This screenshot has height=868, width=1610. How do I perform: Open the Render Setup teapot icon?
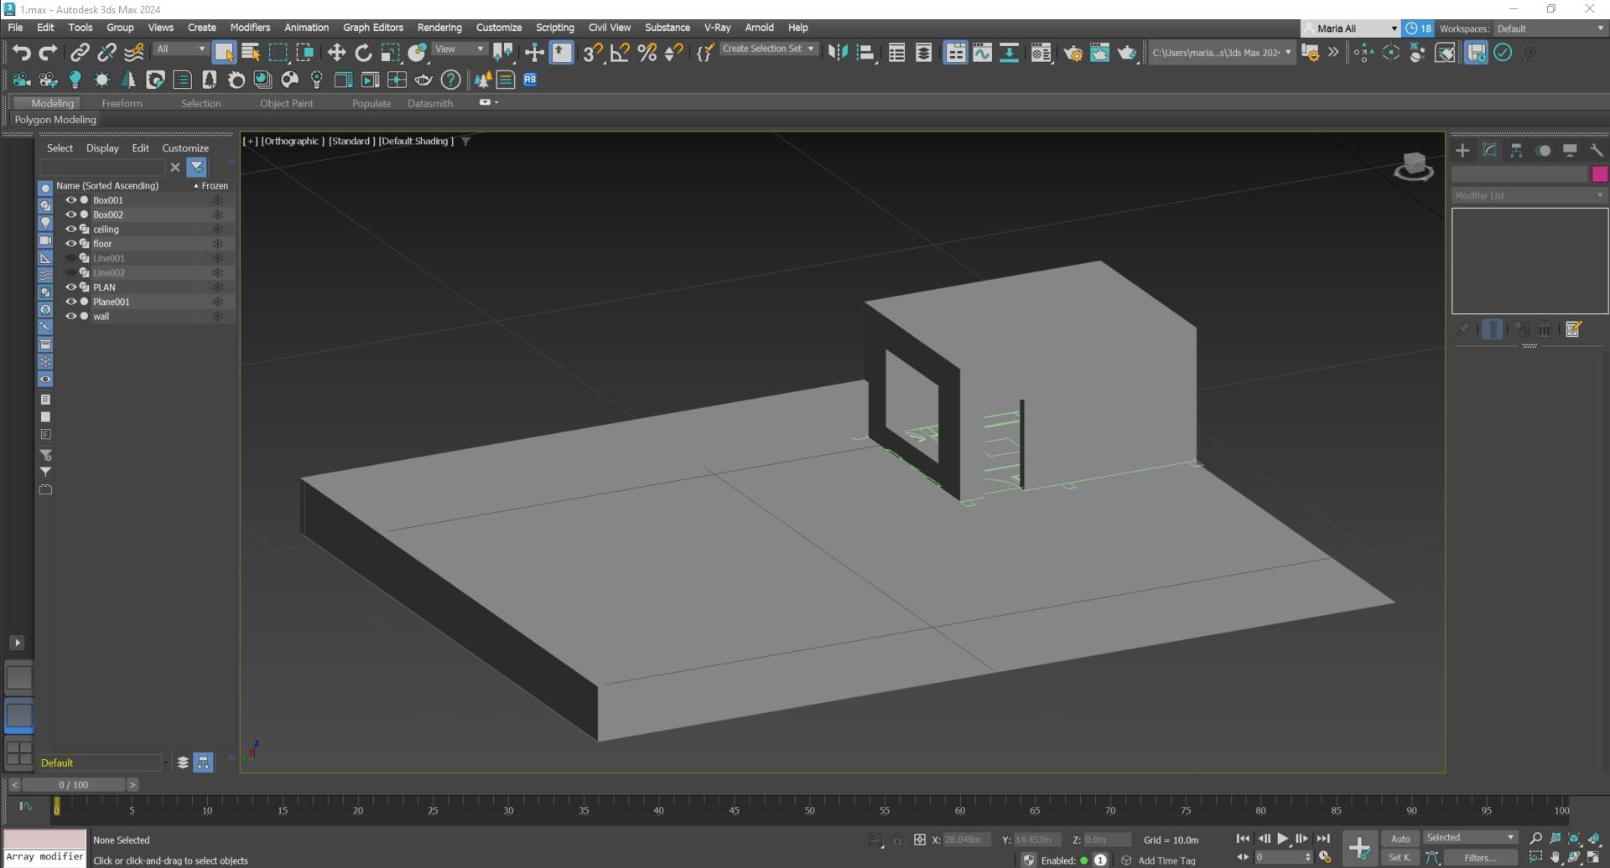[1072, 53]
